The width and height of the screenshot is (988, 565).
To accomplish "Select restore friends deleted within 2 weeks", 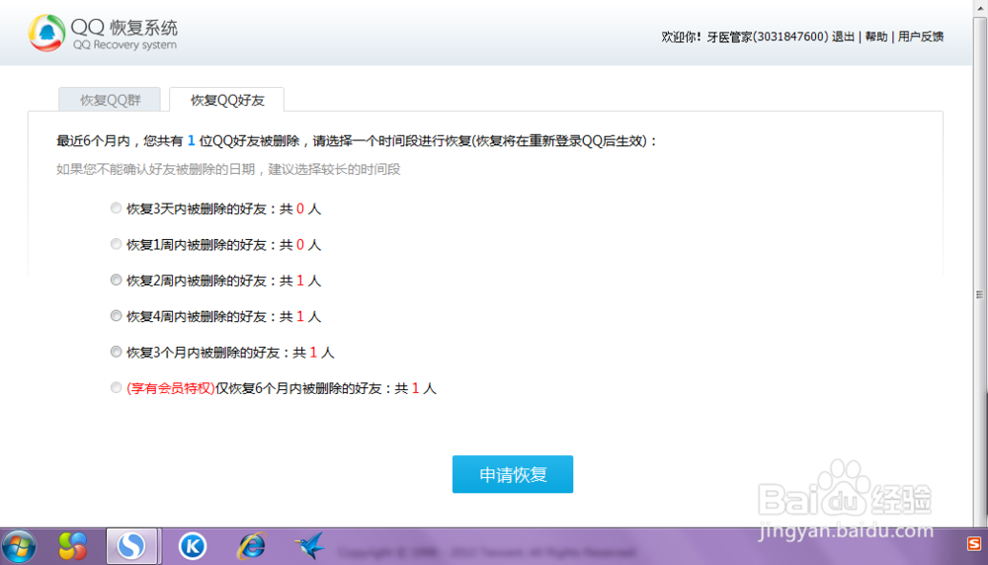I will pos(116,280).
